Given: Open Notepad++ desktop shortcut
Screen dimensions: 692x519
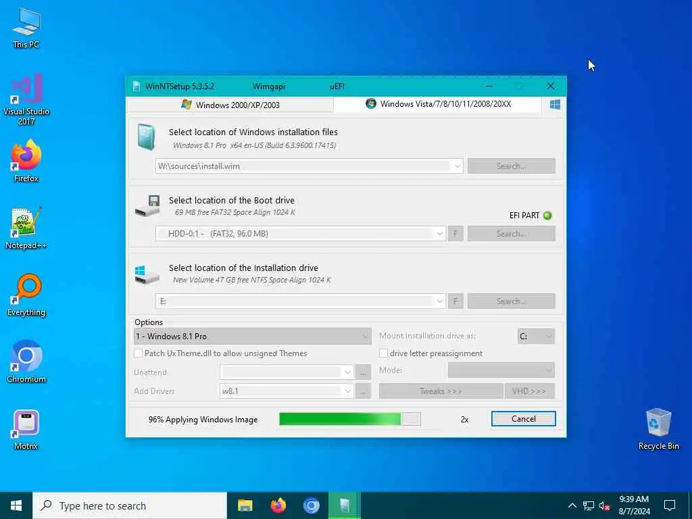Looking at the screenshot, I should 26,228.
